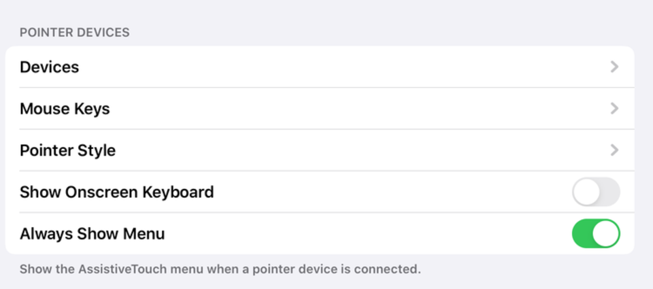Open the Devices settings row
The height and width of the screenshot is (289, 653).
click(x=320, y=67)
